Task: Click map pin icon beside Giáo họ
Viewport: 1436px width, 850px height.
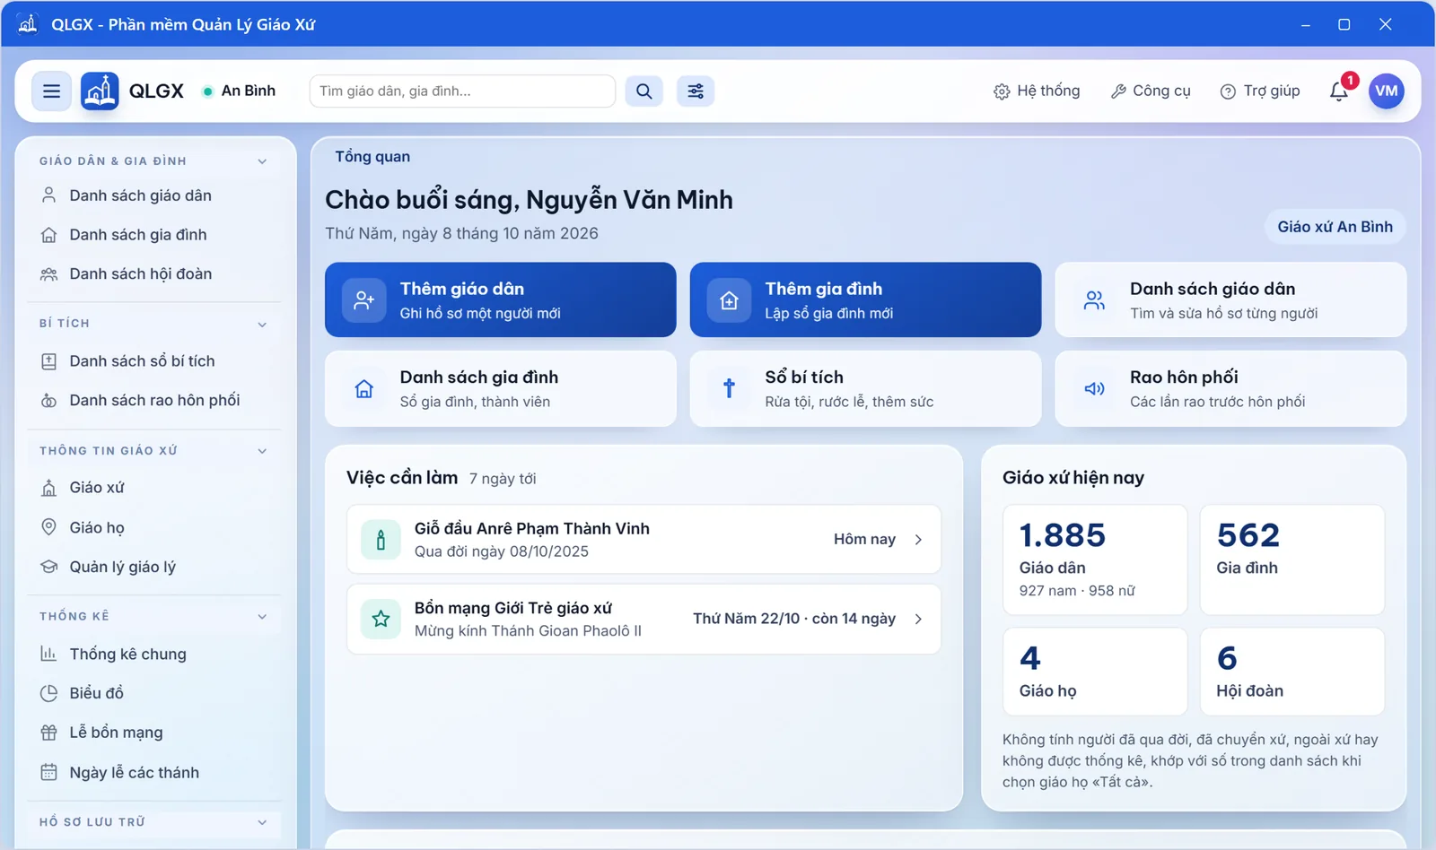Action: 49,527
